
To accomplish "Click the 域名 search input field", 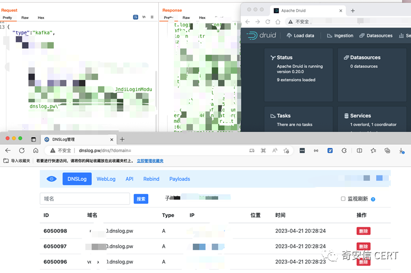I will click(x=84, y=199).
